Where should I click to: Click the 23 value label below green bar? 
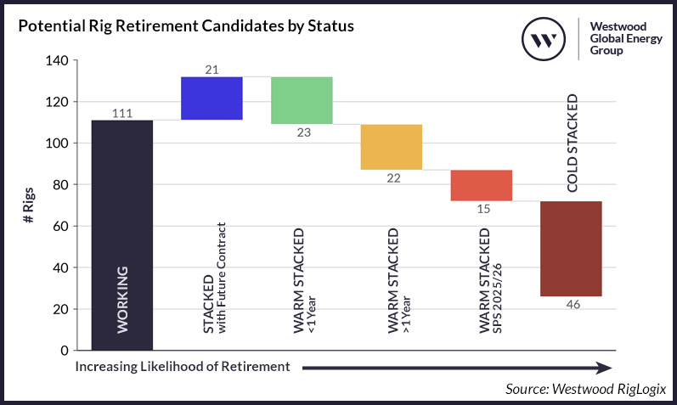(302, 132)
